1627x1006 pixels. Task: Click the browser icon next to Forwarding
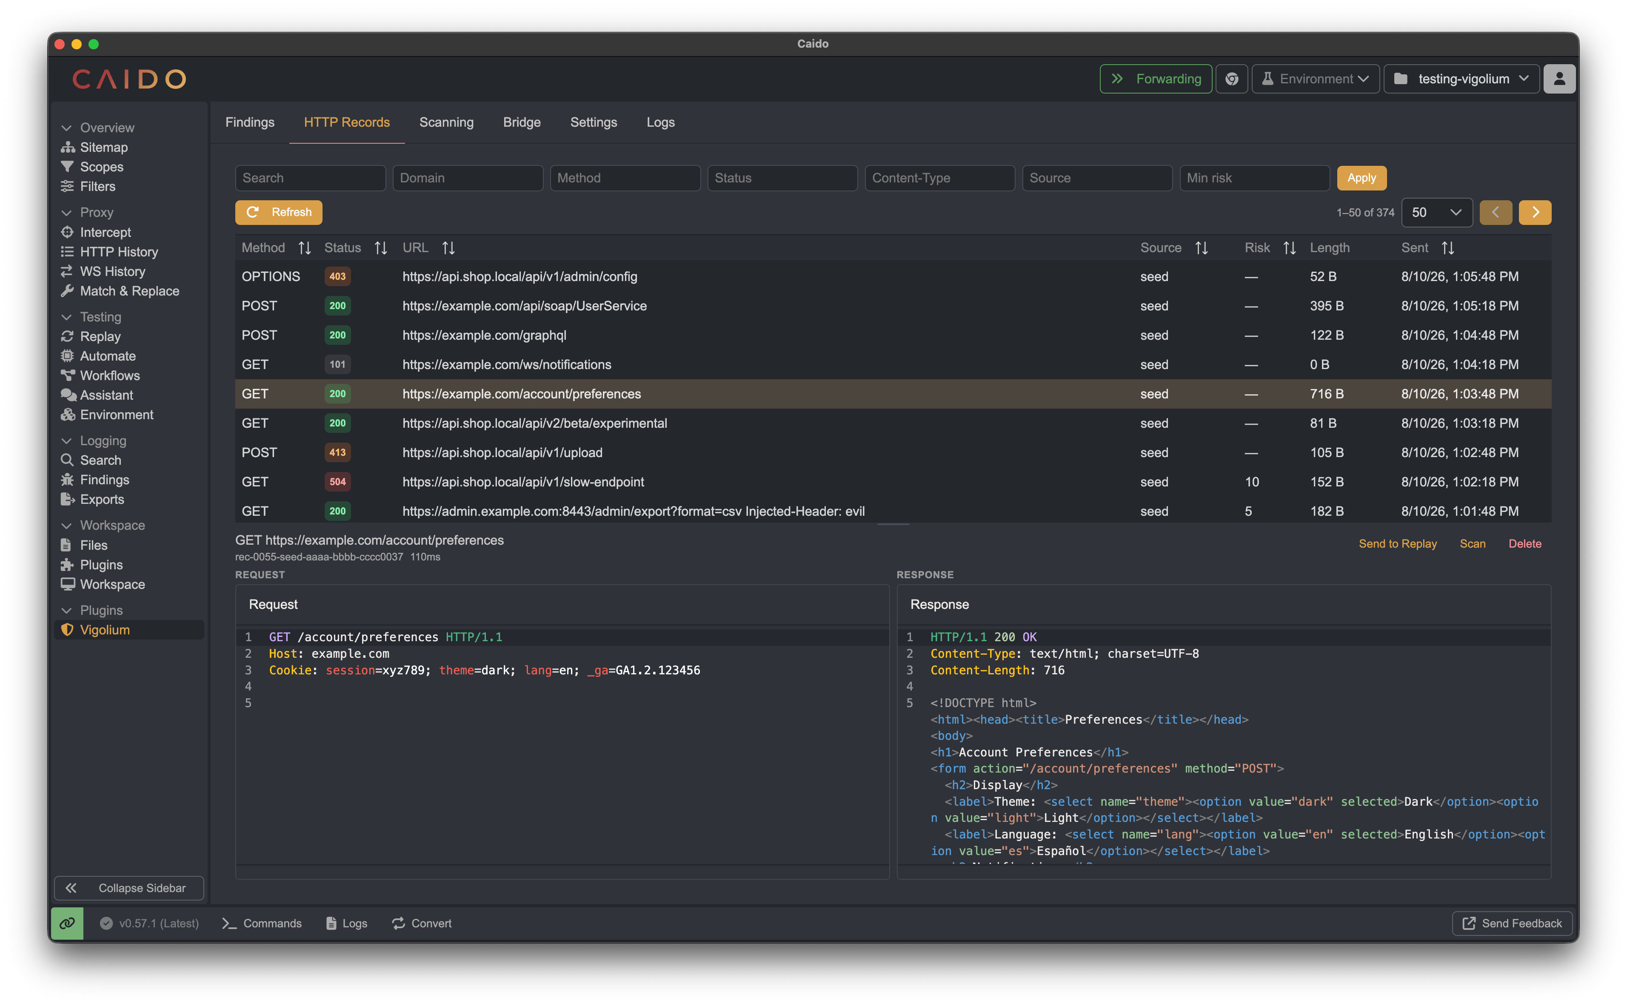point(1232,79)
